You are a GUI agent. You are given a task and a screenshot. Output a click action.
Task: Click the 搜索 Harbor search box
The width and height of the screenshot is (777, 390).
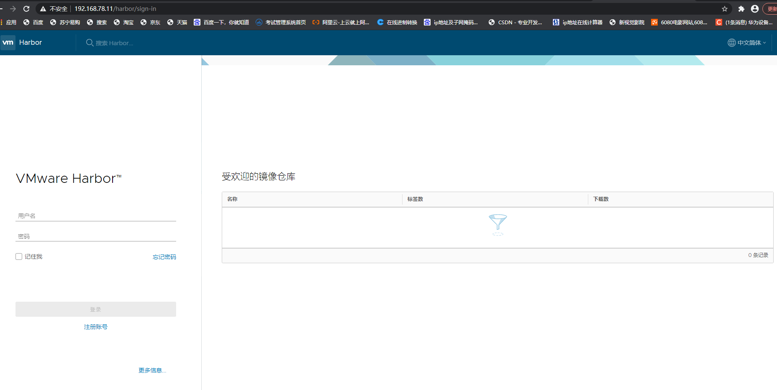pyautogui.click(x=114, y=43)
